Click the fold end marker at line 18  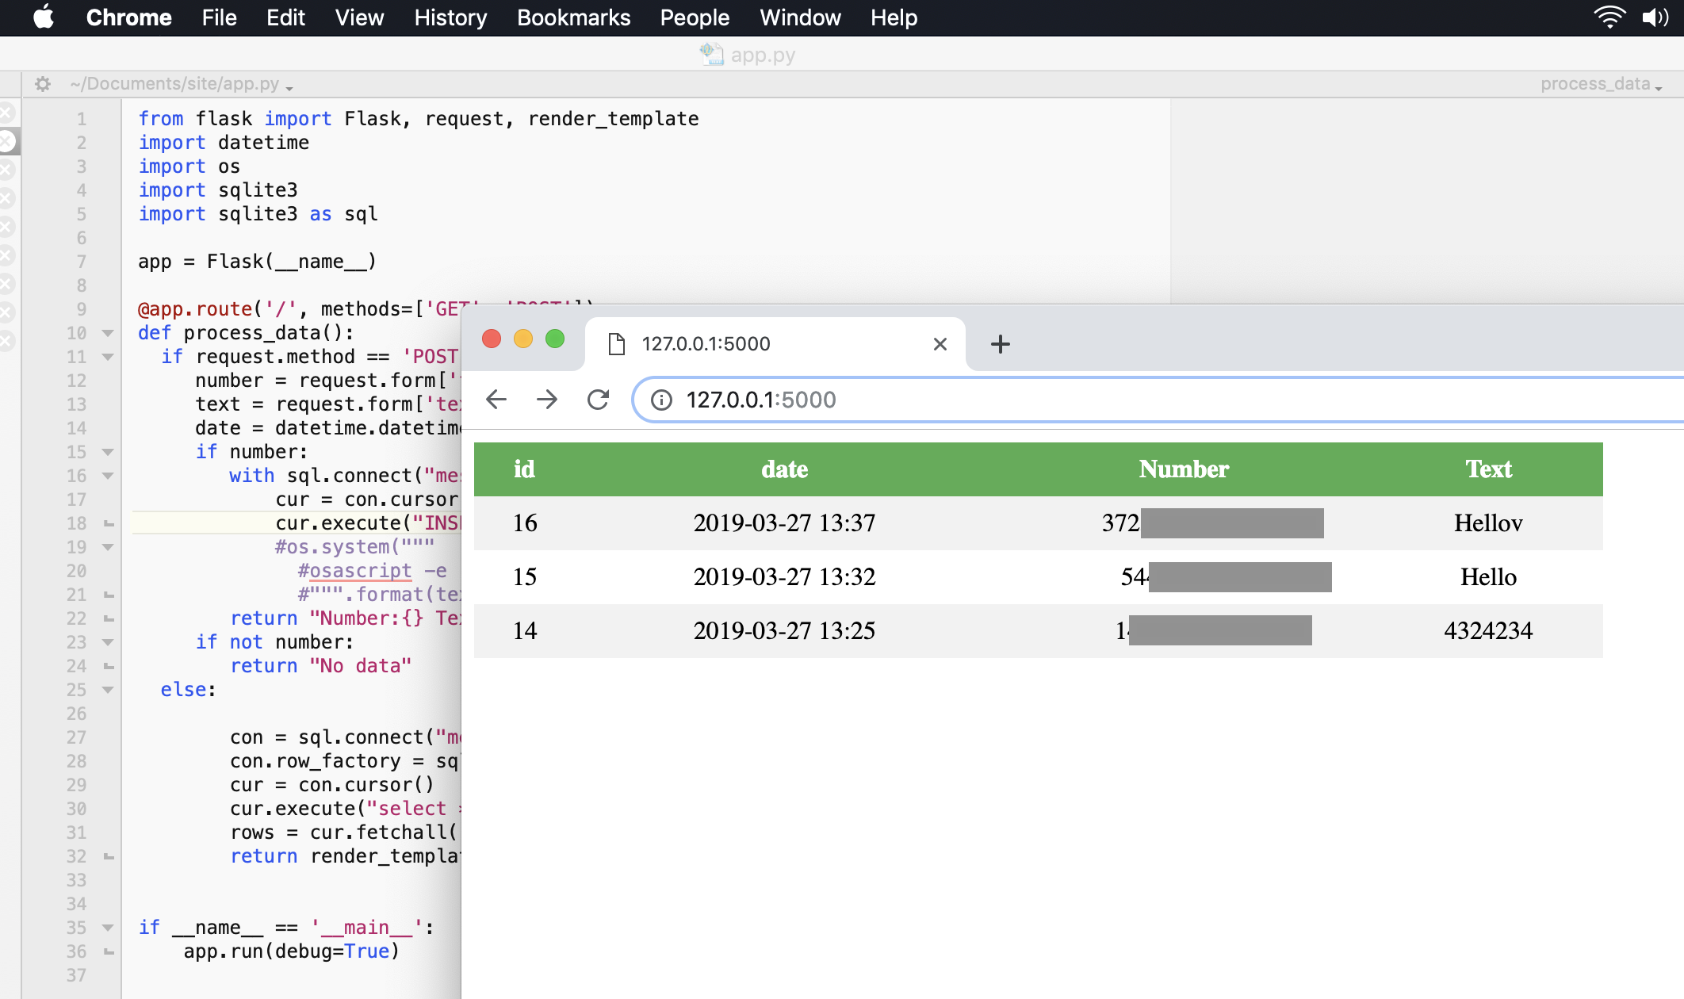(109, 523)
